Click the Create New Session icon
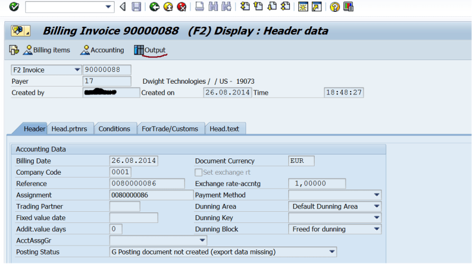This screenshot has width=472, height=264. 303,7
